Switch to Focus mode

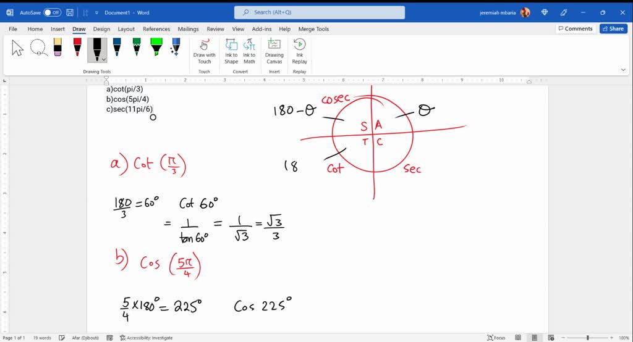click(x=496, y=338)
